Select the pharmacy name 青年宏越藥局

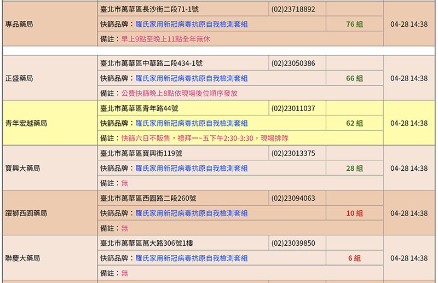tap(26, 124)
